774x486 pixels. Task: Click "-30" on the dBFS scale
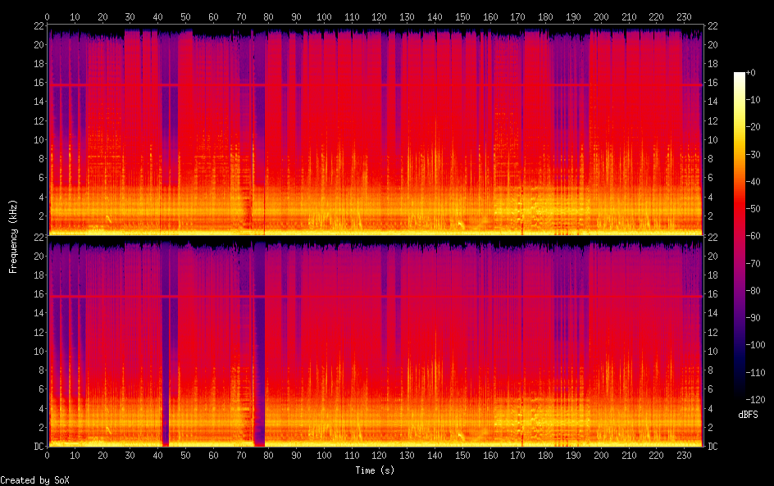[754, 154]
